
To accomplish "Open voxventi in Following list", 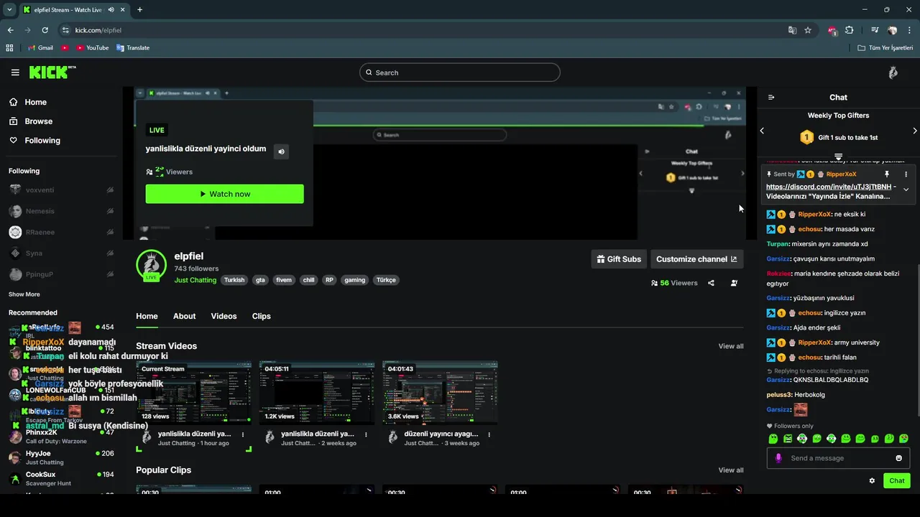I will (x=62, y=190).
